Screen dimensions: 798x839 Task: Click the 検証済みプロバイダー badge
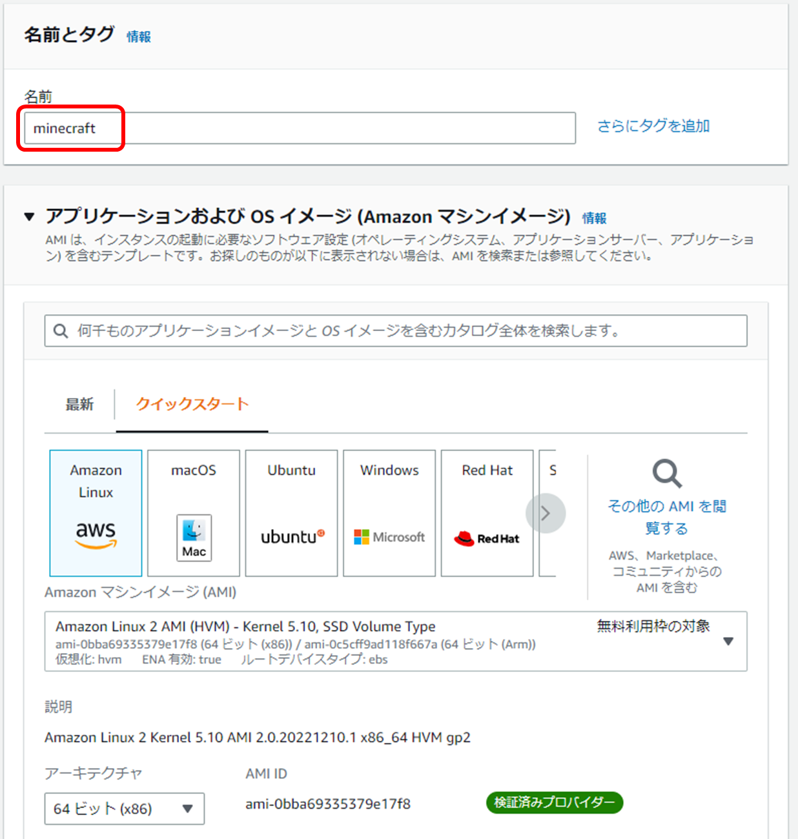pyautogui.click(x=554, y=802)
